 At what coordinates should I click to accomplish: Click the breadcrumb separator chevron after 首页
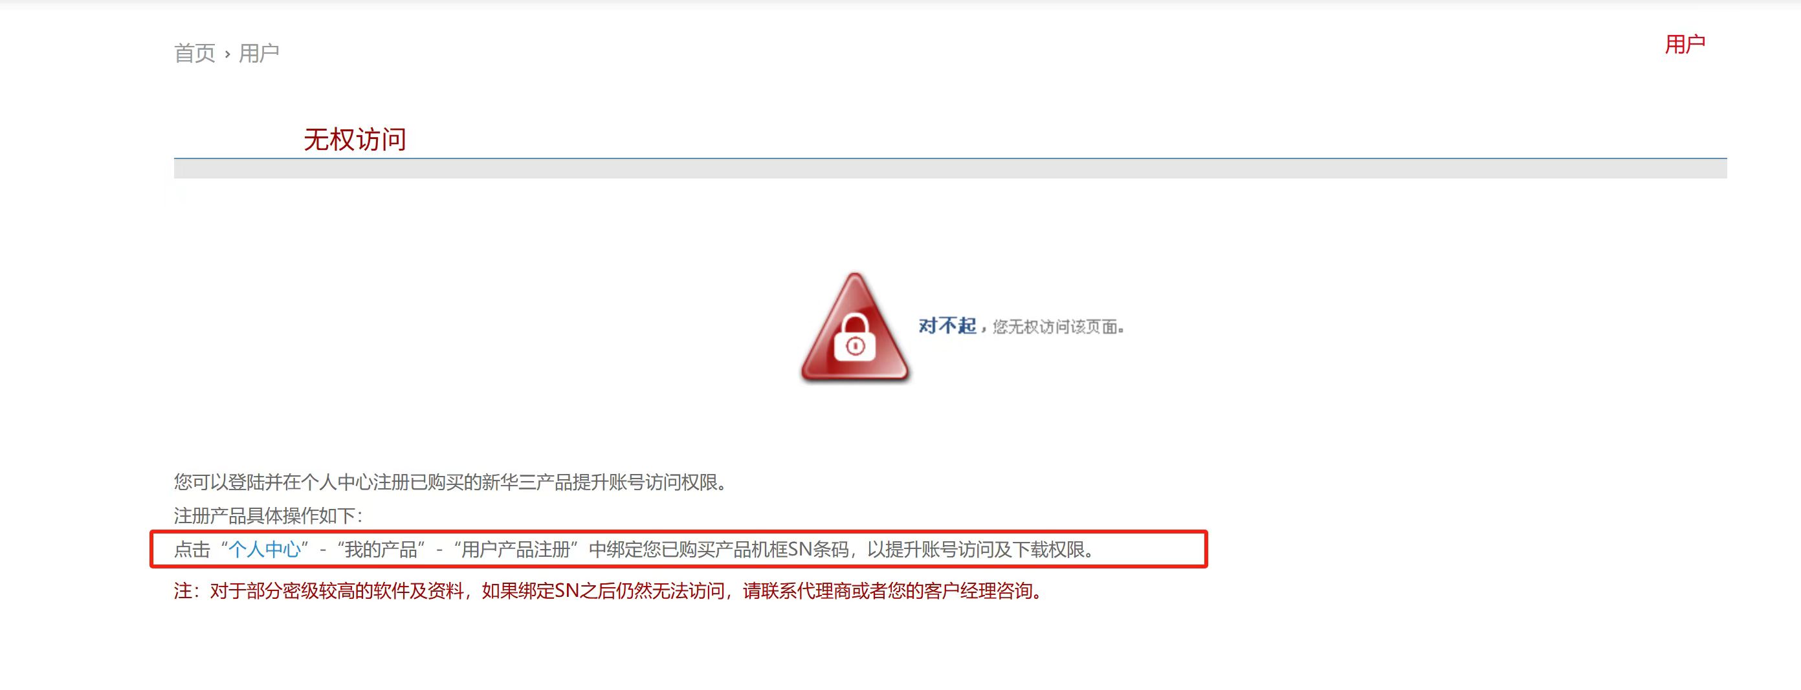tap(227, 54)
